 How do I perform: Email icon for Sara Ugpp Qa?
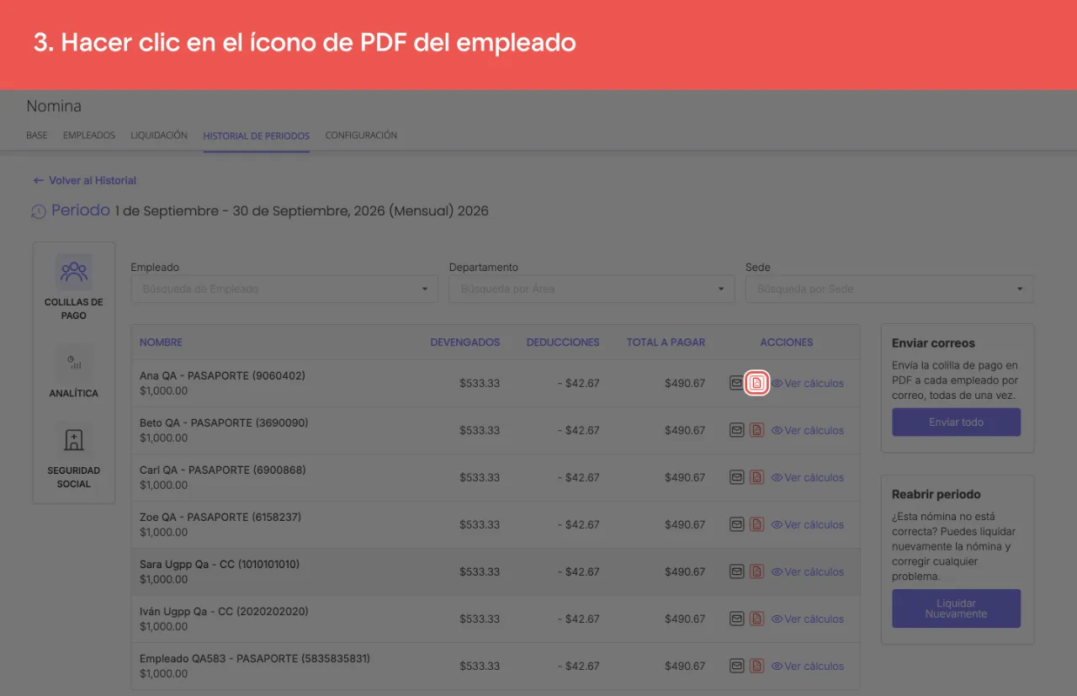click(x=737, y=571)
